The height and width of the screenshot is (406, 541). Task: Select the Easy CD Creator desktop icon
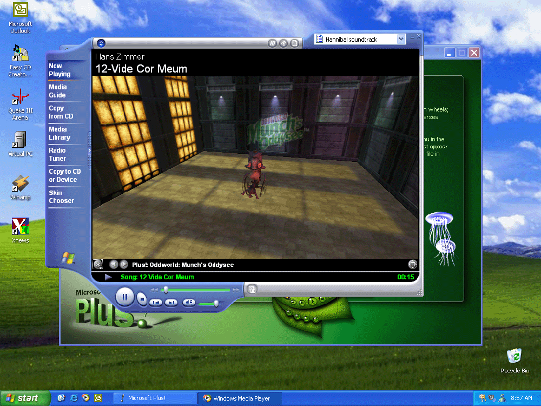(20, 61)
